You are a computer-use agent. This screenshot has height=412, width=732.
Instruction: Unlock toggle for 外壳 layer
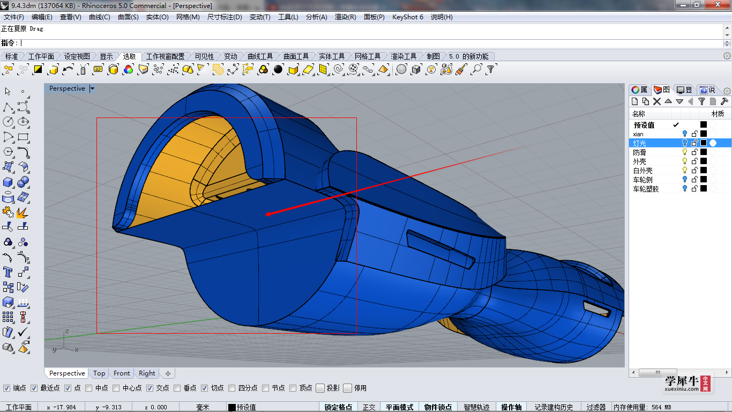[x=694, y=161]
